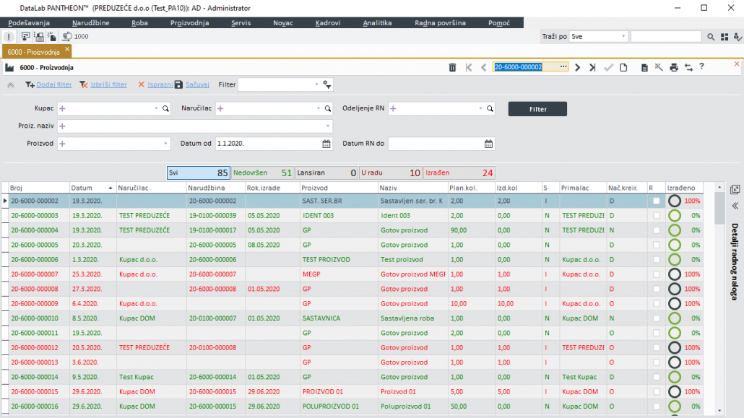Expand the Odeljenje RN dropdown arrow
This screenshot has height=418, width=744.
(x=480, y=109)
